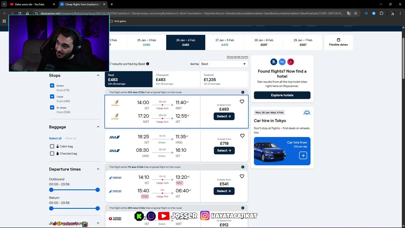Switch to the Fastest results tab
The width and height of the screenshot is (405, 228).
point(224,79)
